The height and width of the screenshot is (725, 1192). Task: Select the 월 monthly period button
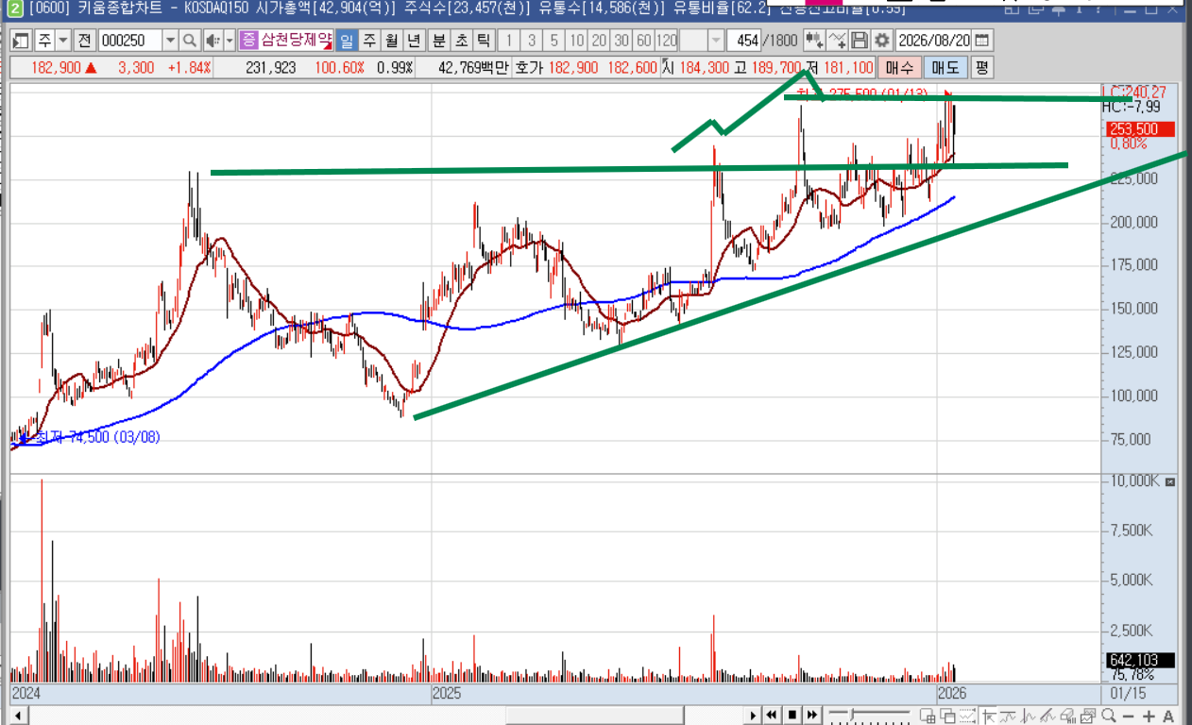click(391, 41)
